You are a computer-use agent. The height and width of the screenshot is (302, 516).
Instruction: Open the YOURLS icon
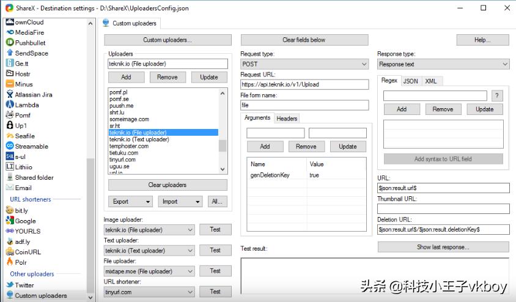[10, 231]
